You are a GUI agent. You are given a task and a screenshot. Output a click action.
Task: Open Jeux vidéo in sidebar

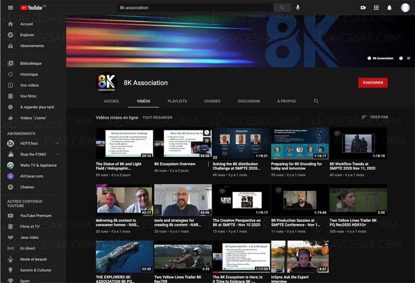point(29,238)
